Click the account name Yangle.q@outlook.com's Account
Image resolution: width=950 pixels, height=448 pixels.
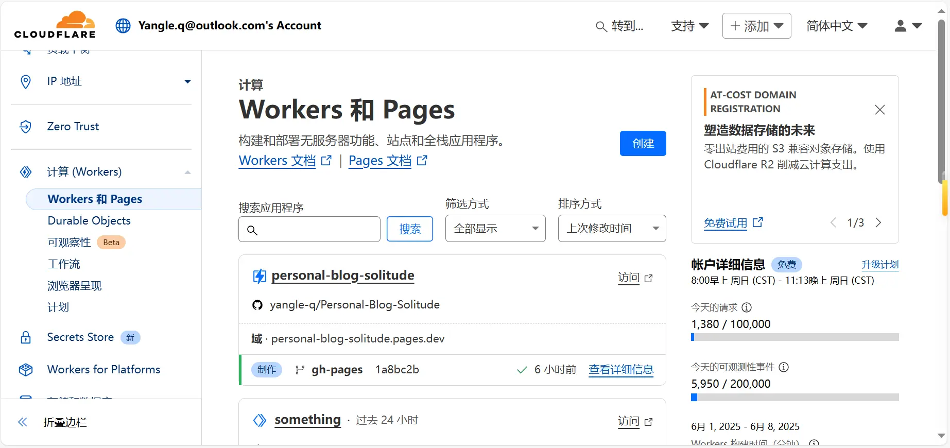coord(230,26)
